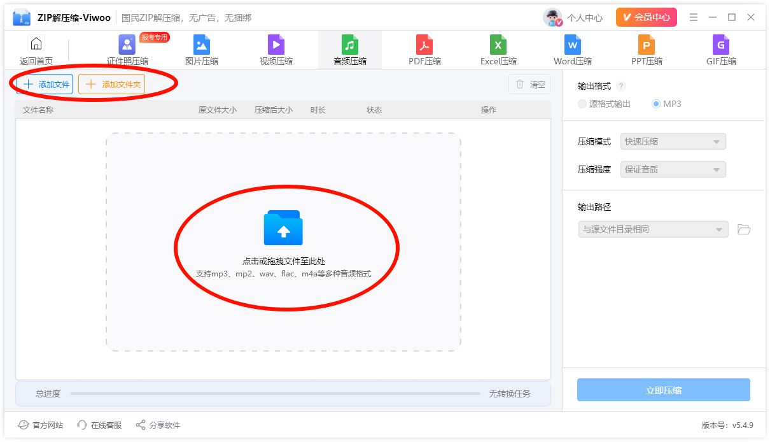Click the 立即压缩 compress now button
Screen dimensions: 770x442
664,390
